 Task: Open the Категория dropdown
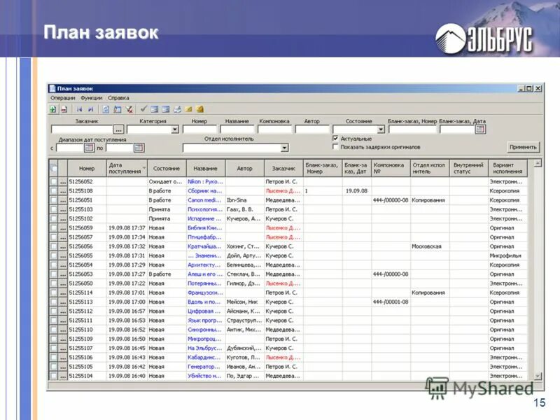[x=174, y=129]
